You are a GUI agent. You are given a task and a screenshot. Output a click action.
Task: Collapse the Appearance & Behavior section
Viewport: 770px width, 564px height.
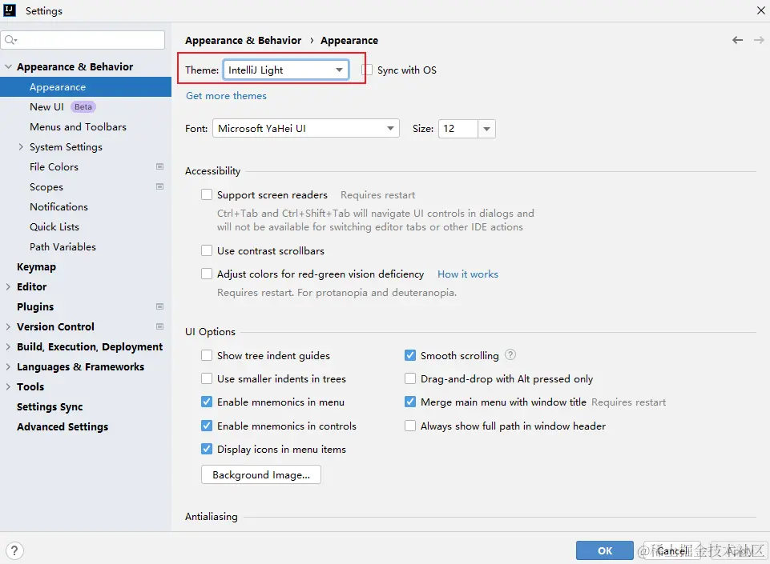pos(8,66)
